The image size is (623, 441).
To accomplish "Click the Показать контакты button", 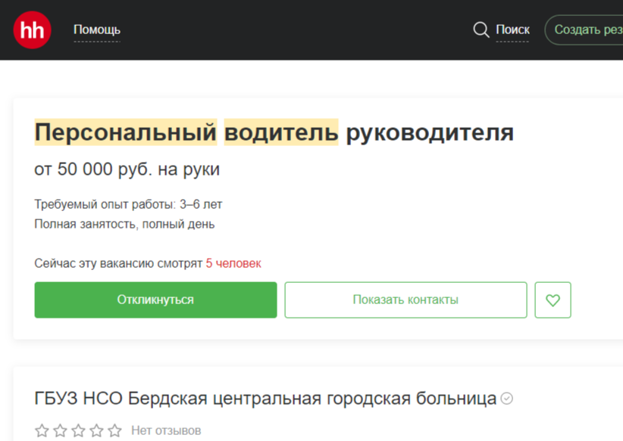I will point(405,300).
